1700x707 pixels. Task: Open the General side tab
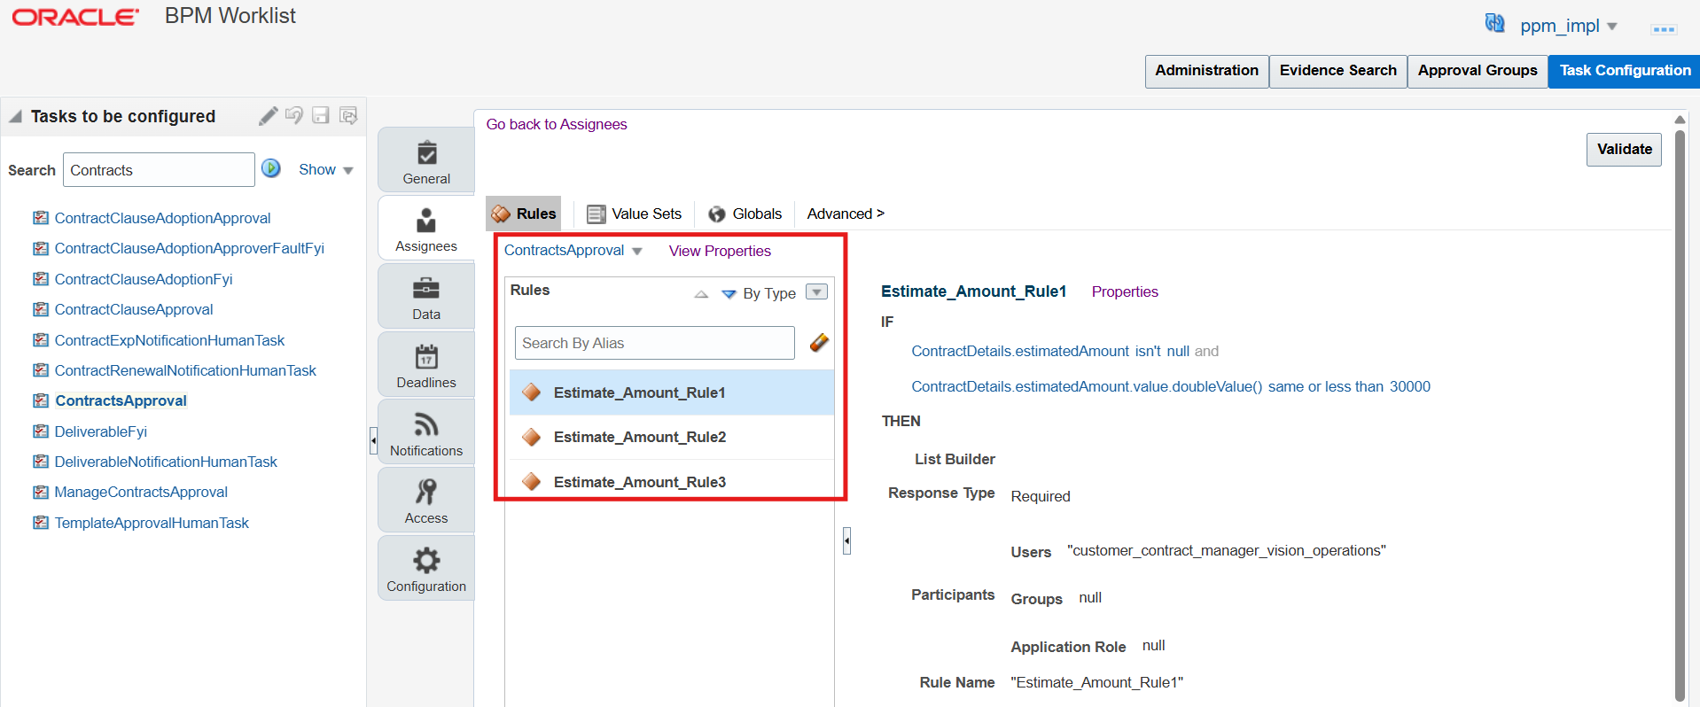(x=426, y=160)
